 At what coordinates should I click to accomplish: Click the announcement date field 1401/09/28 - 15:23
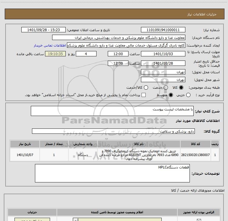(44, 30)
